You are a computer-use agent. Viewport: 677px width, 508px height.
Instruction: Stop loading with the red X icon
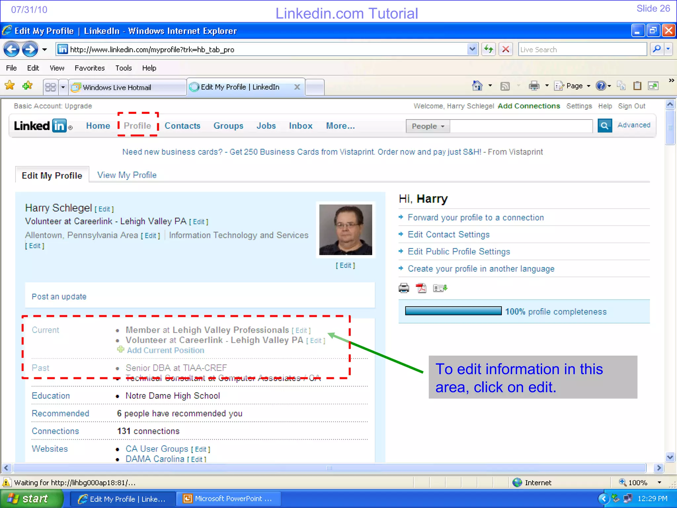[505, 49]
